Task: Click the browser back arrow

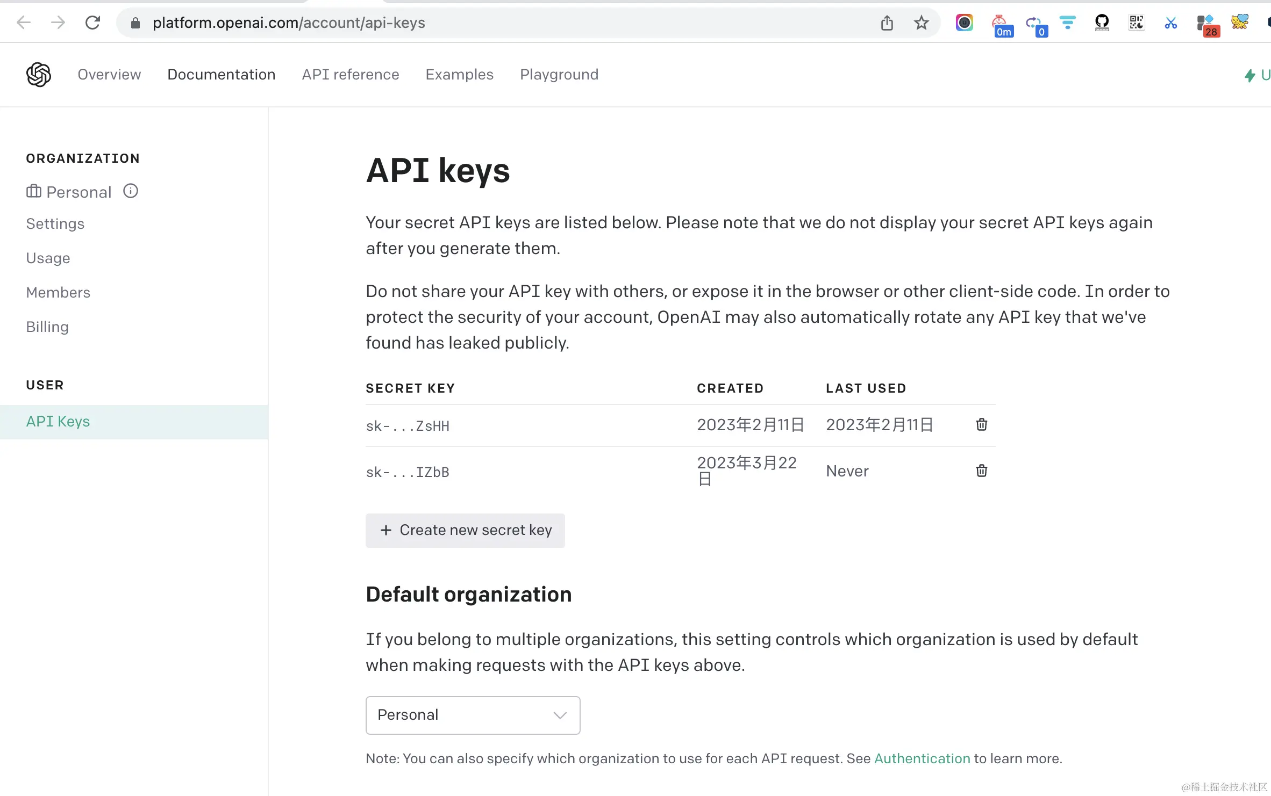Action: click(x=24, y=23)
